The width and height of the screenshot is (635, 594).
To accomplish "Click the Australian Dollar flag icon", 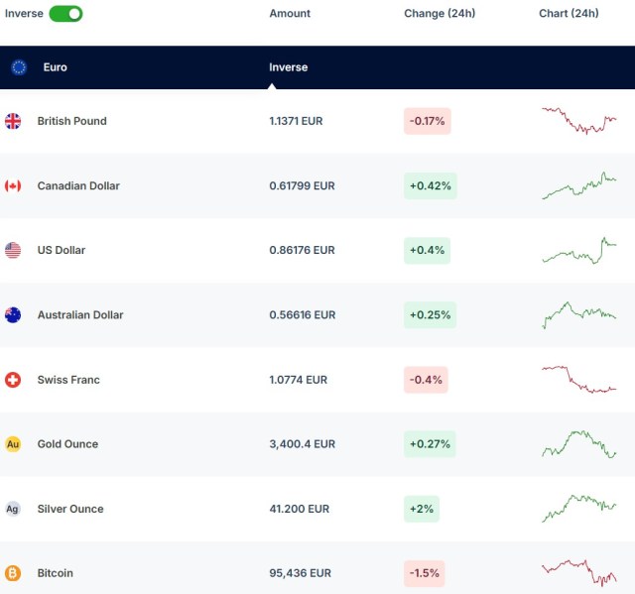I will (x=13, y=315).
